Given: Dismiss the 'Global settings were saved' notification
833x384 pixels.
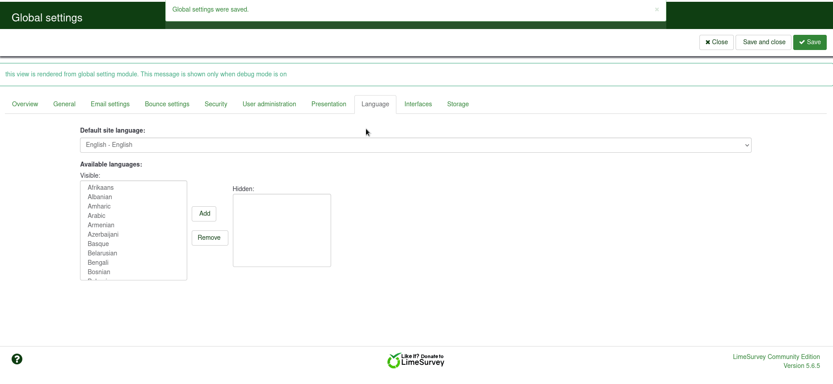Looking at the screenshot, I should click(656, 9).
